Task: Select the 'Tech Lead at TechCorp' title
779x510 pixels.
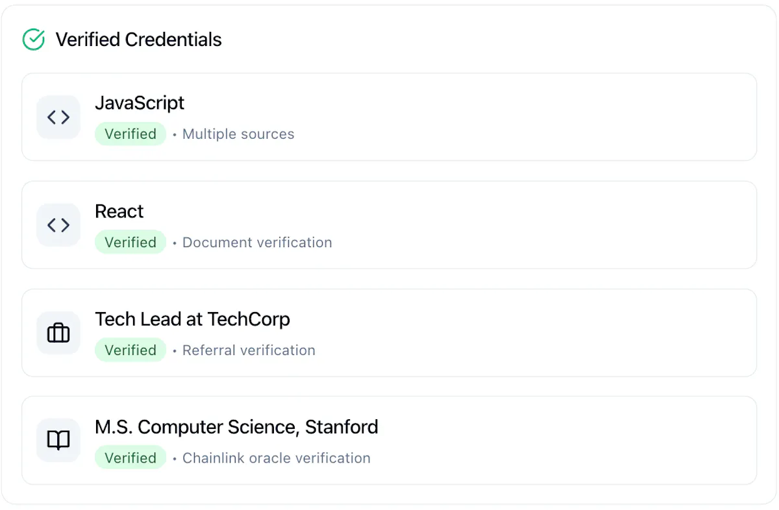Action: (192, 319)
